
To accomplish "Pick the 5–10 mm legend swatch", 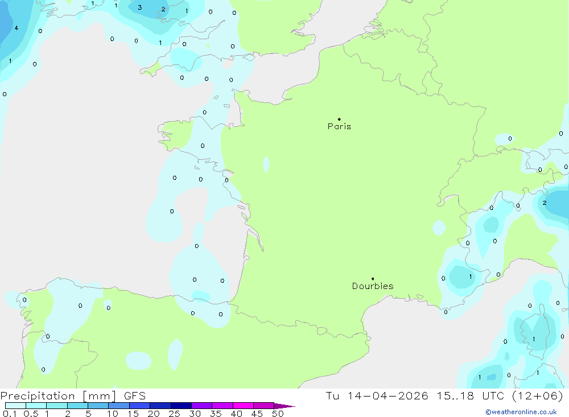I will tap(98, 406).
